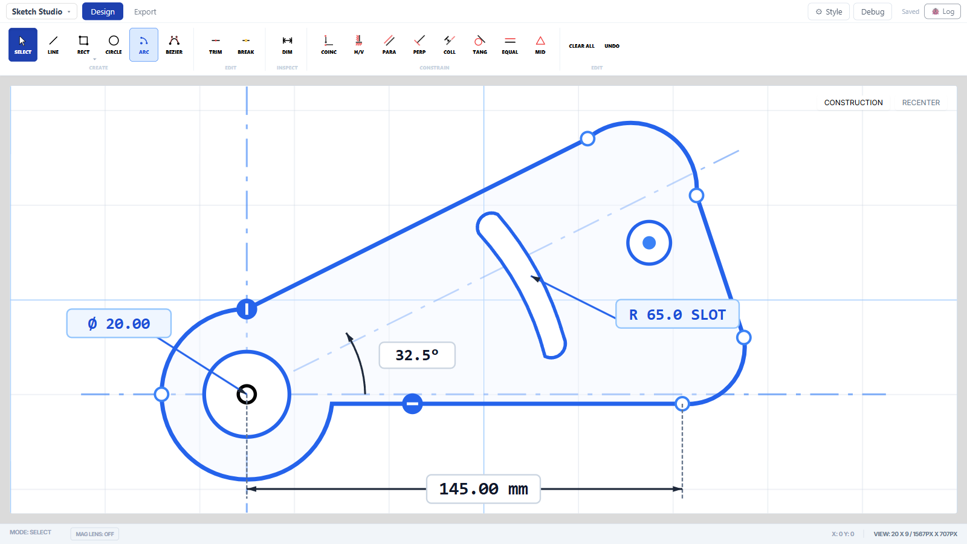Choose the Bezier curve tool
This screenshot has width=967, height=544.
tap(174, 45)
